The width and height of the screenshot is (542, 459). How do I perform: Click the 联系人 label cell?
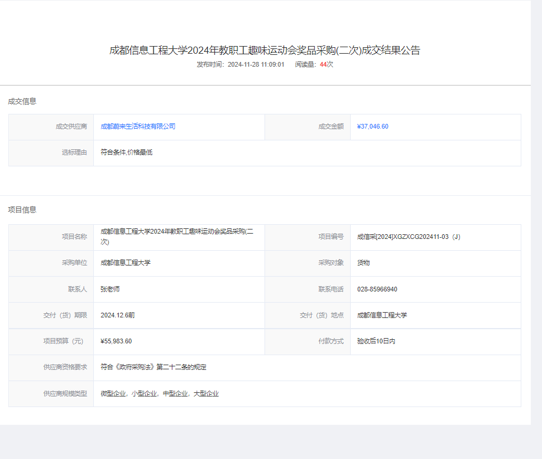(x=51, y=290)
